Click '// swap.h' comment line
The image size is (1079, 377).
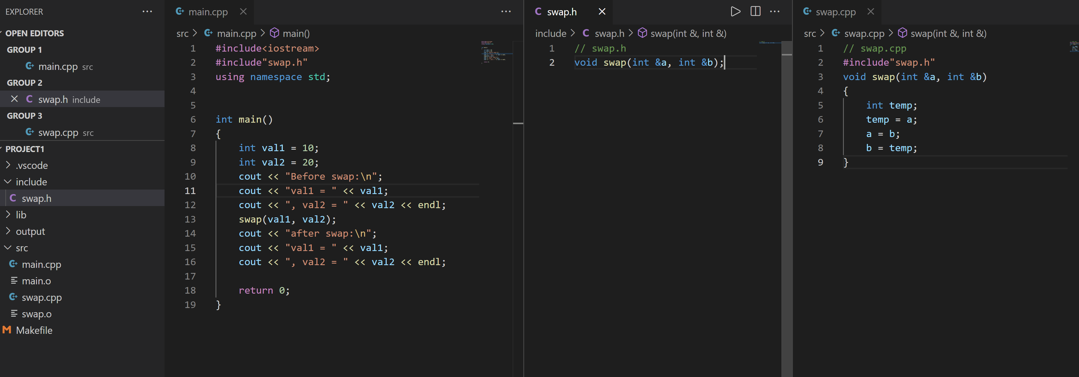tap(600, 49)
